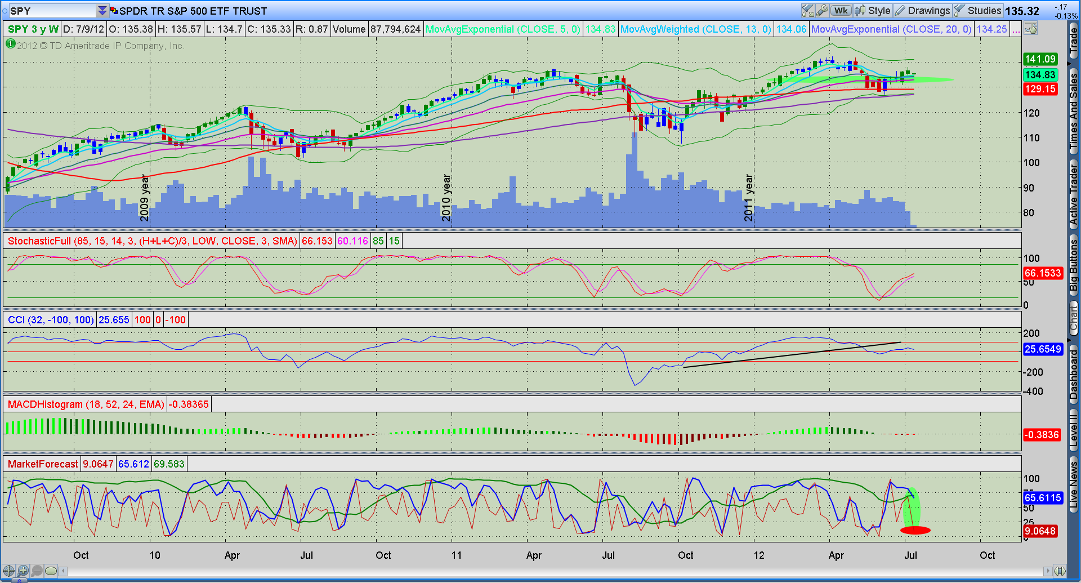Click the 2009 year marker label
1081x583 pixels.
(145, 198)
